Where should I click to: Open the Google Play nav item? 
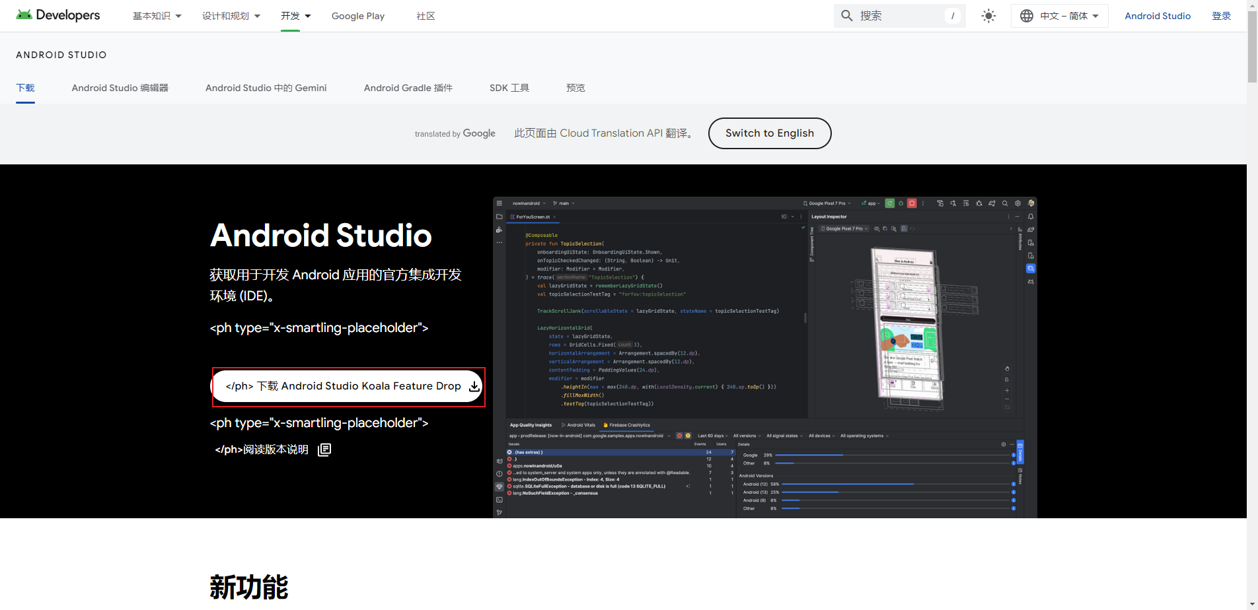click(x=358, y=16)
